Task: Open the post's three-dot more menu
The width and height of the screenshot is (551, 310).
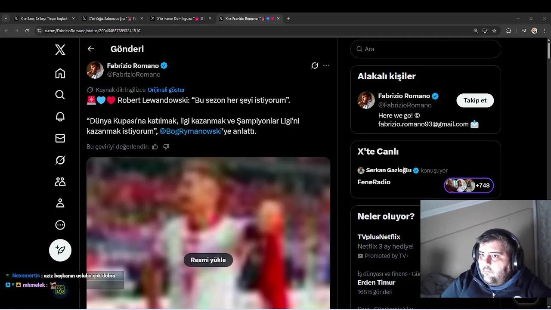Action: point(326,65)
